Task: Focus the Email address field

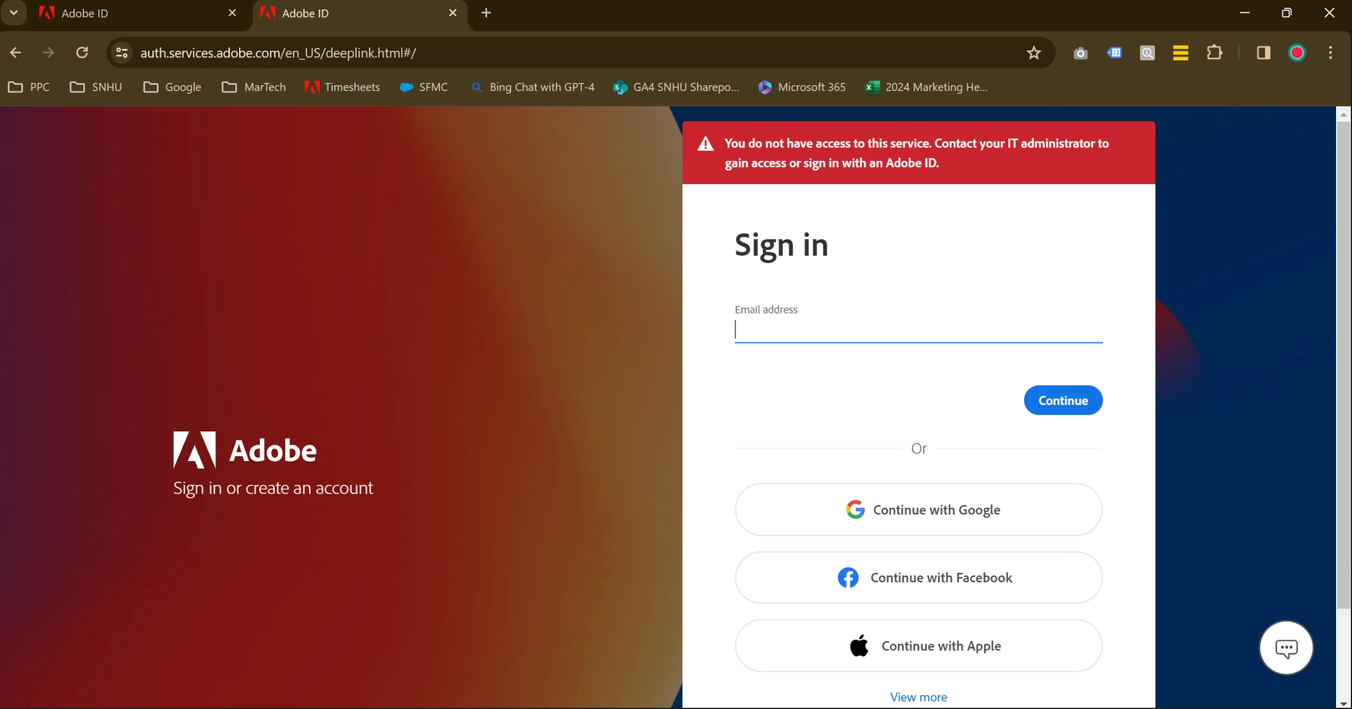Action: (918, 330)
